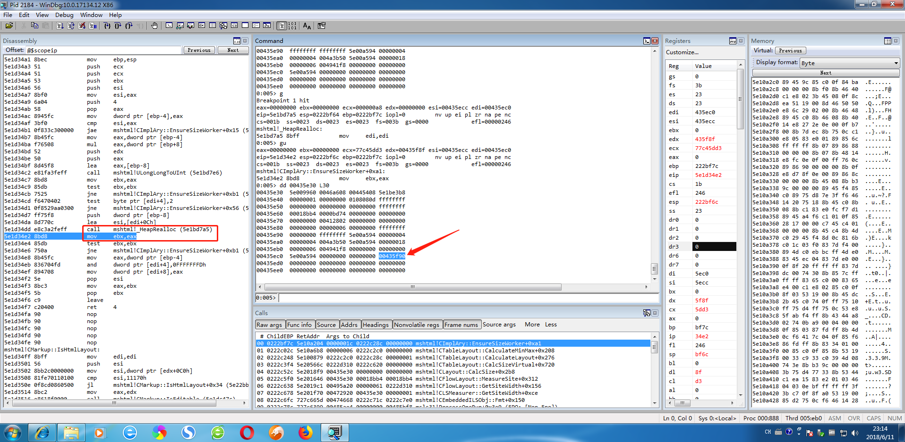This screenshot has width=905, height=442.
Task: Click the Step Into toolbar icon
Action: point(107,25)
